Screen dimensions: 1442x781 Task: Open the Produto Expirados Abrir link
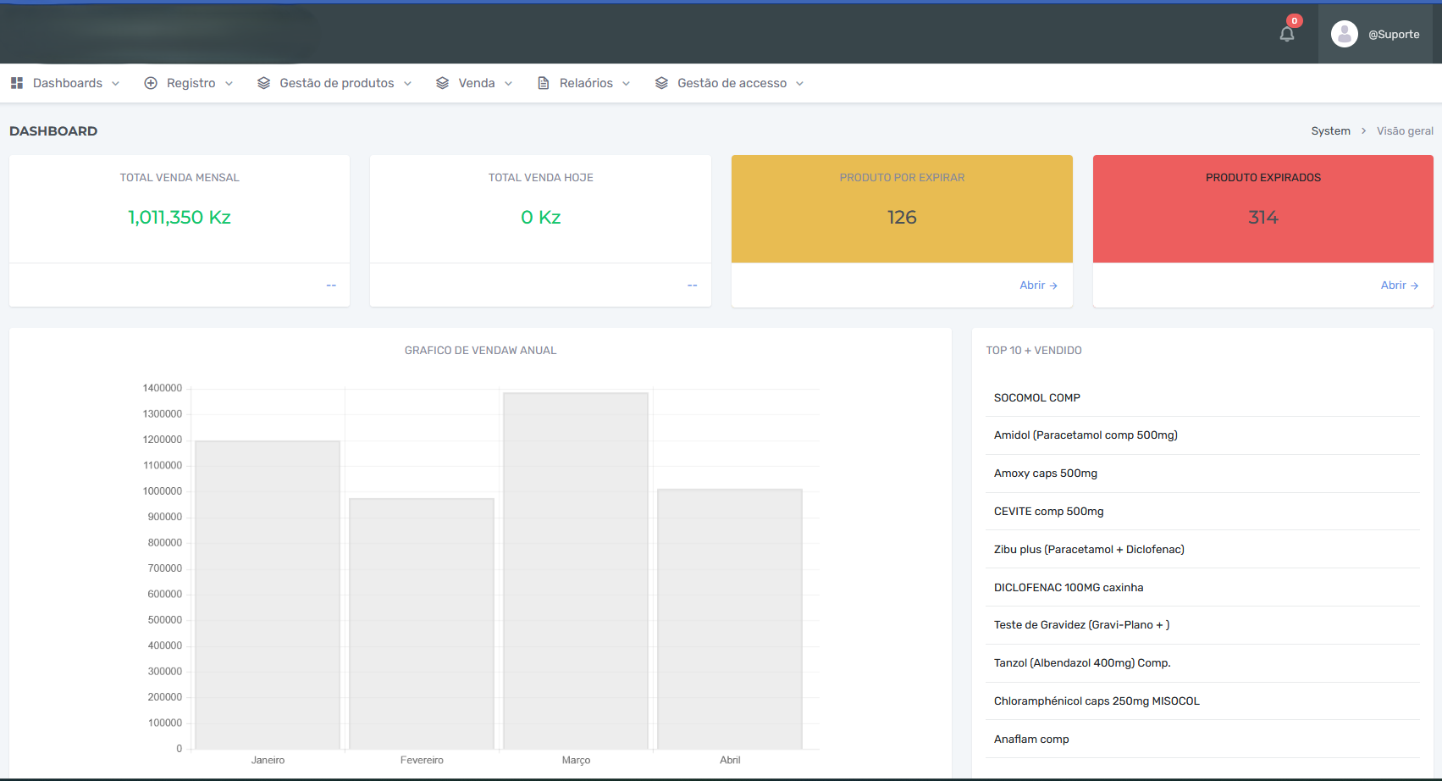1399,285
